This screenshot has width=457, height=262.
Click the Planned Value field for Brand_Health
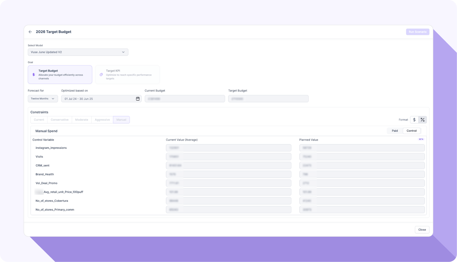tap(362, 174)
